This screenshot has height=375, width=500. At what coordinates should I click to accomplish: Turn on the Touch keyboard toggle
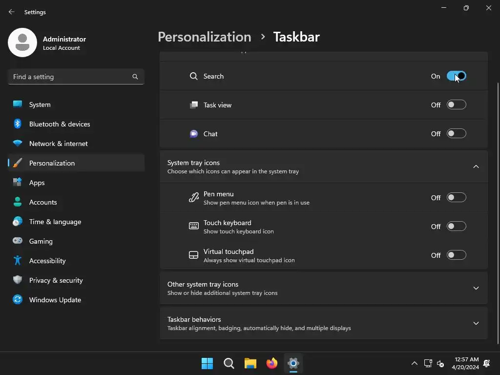(x=457, y=227)
